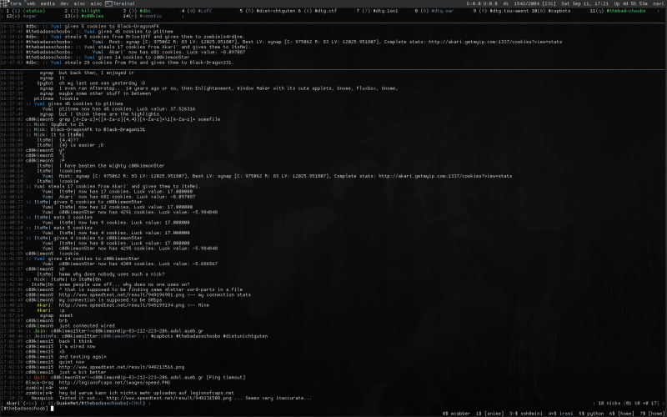Viewport: 667px width, 417px height.
Task: Open Akari's speedtest link 949199194.png
Action: point(122,305)
